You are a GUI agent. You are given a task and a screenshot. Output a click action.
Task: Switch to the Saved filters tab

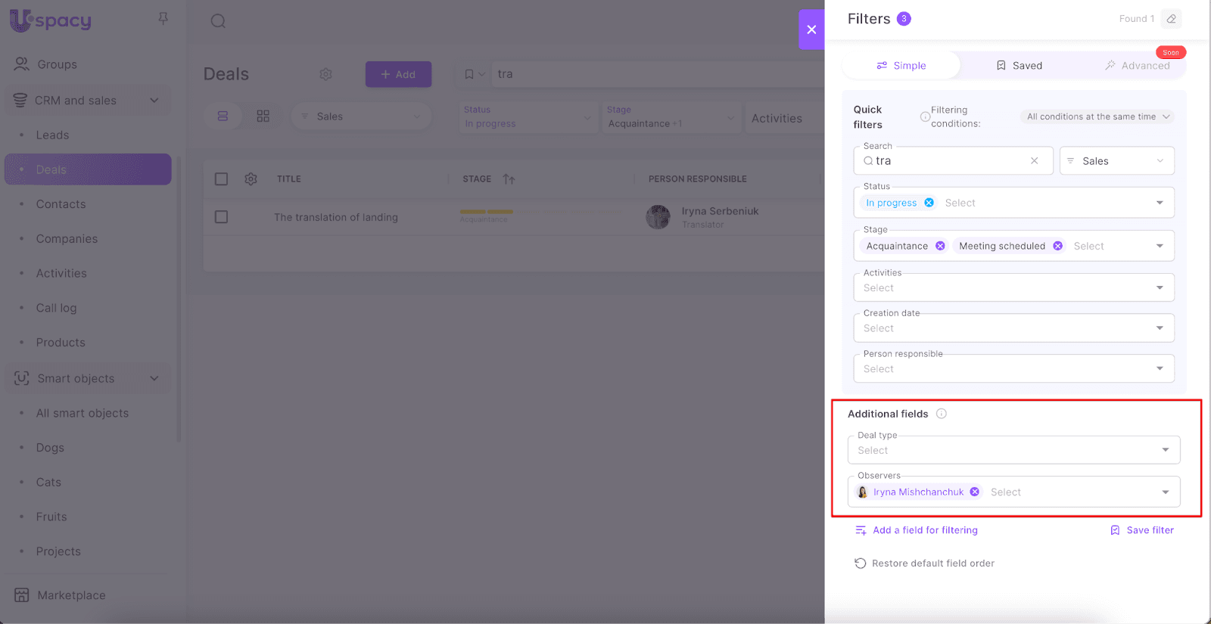[1019, 66]
